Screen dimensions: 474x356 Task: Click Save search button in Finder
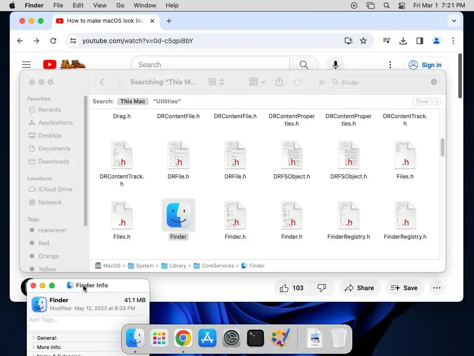pyautogui.click(x=422, y=102)
